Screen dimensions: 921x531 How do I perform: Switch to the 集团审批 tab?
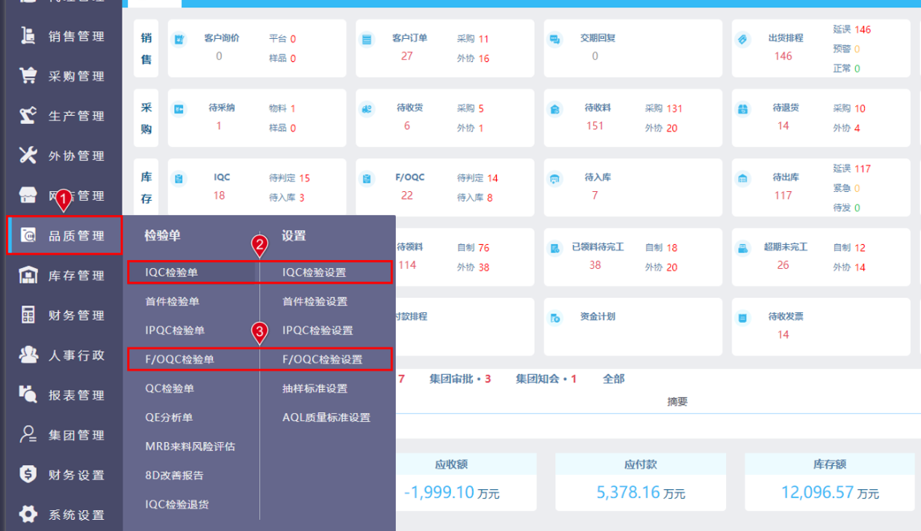pos(460,379)
